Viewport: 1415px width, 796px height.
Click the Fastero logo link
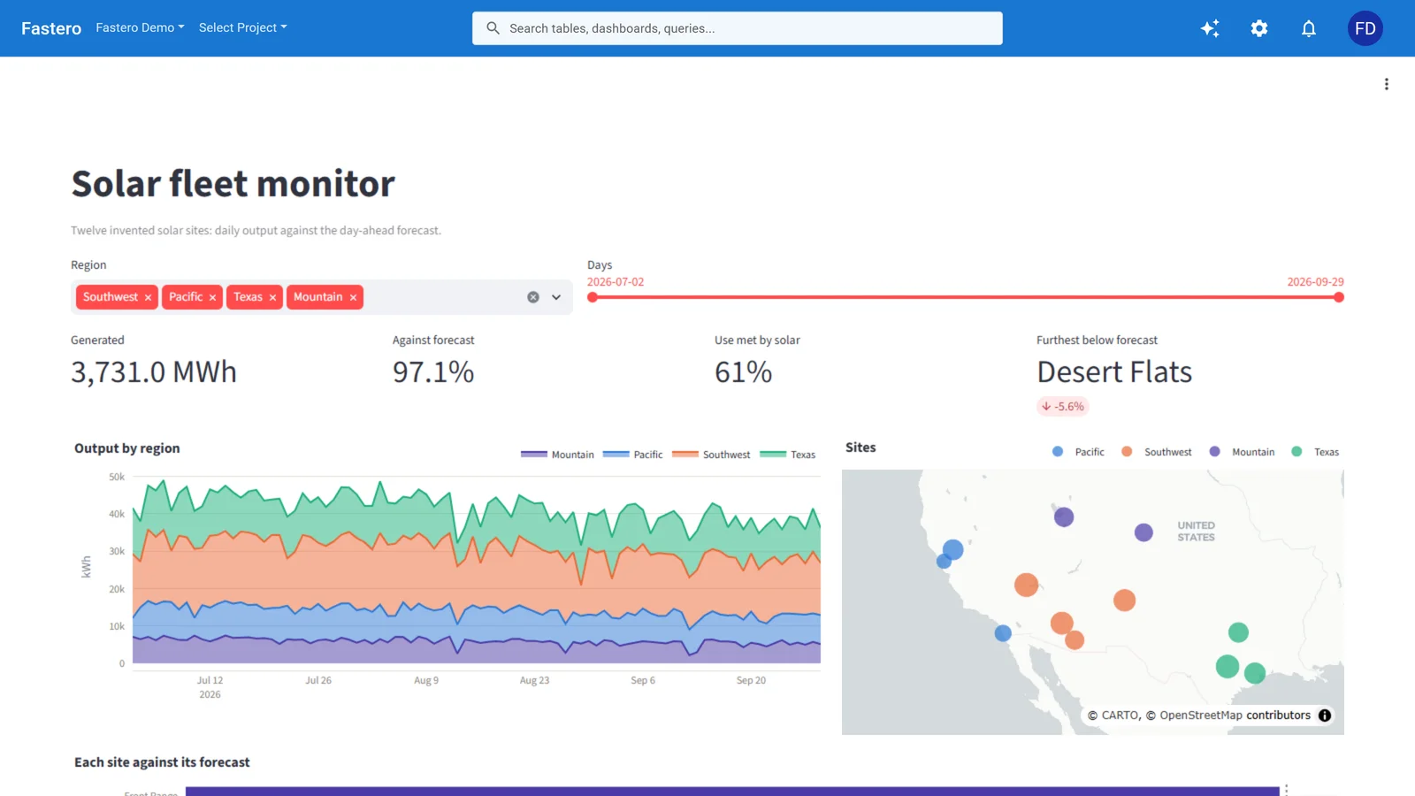click(51, 28)
